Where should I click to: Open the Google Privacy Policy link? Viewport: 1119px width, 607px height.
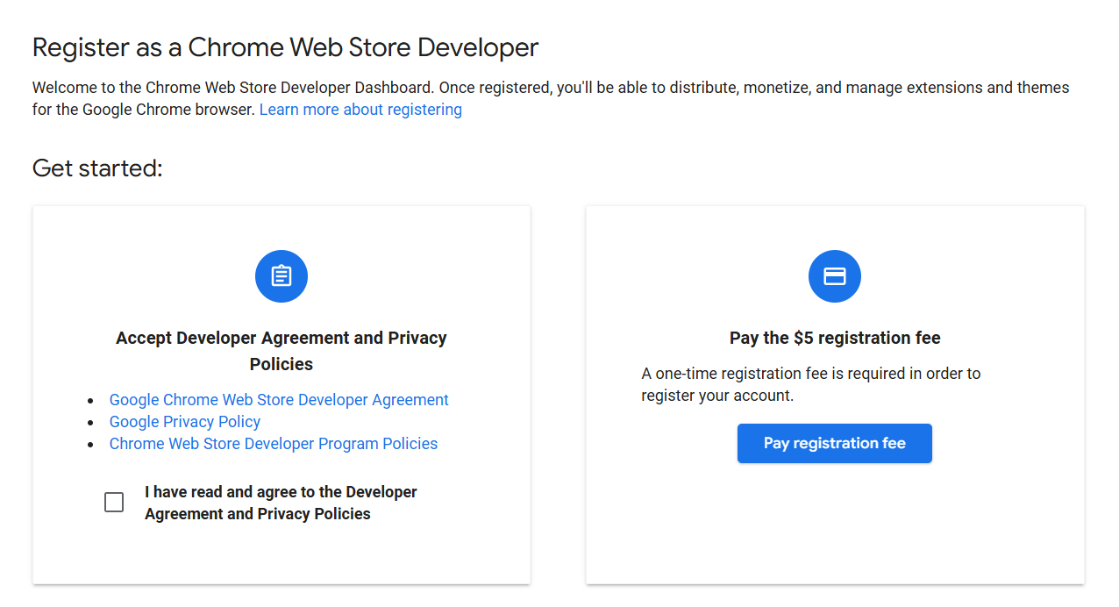pyautogui.click(x=184, y=421)
